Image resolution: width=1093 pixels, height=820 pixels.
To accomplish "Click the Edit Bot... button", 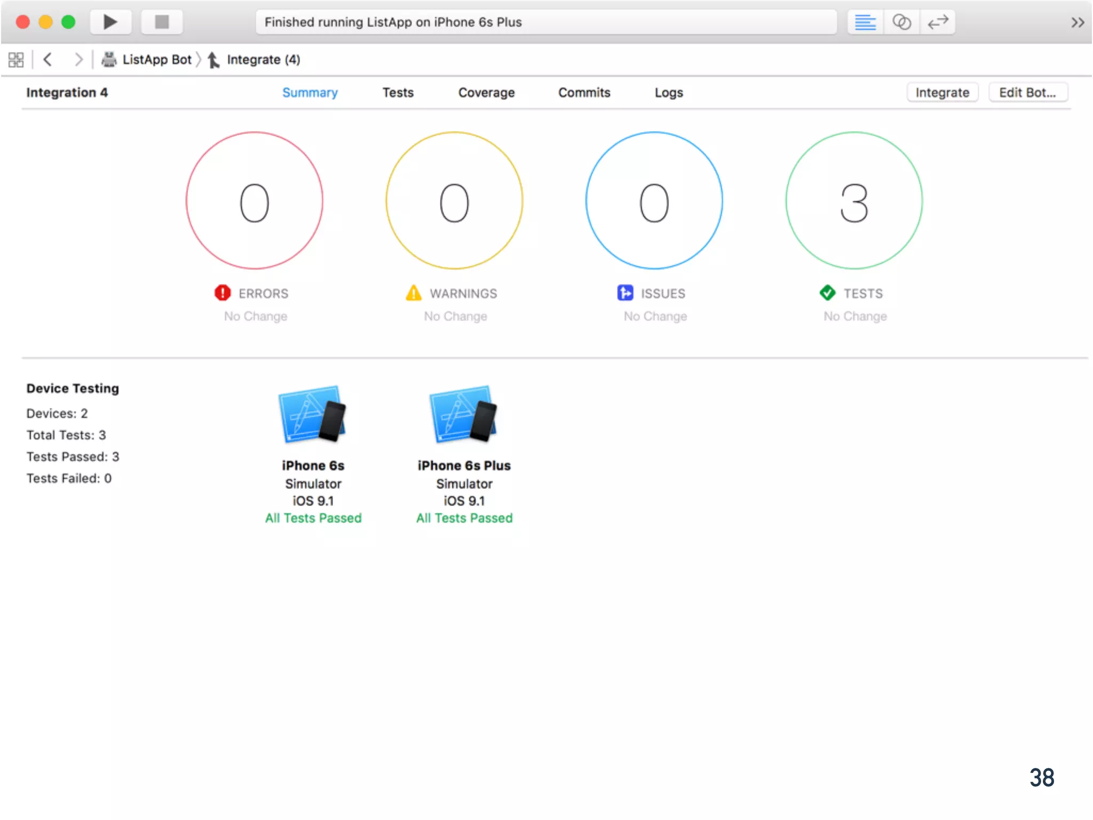I will point(1027,92).
